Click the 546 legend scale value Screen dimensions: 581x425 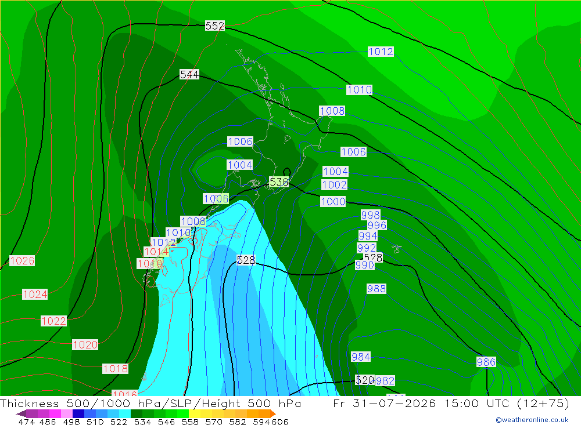click(x=166, y=422)
